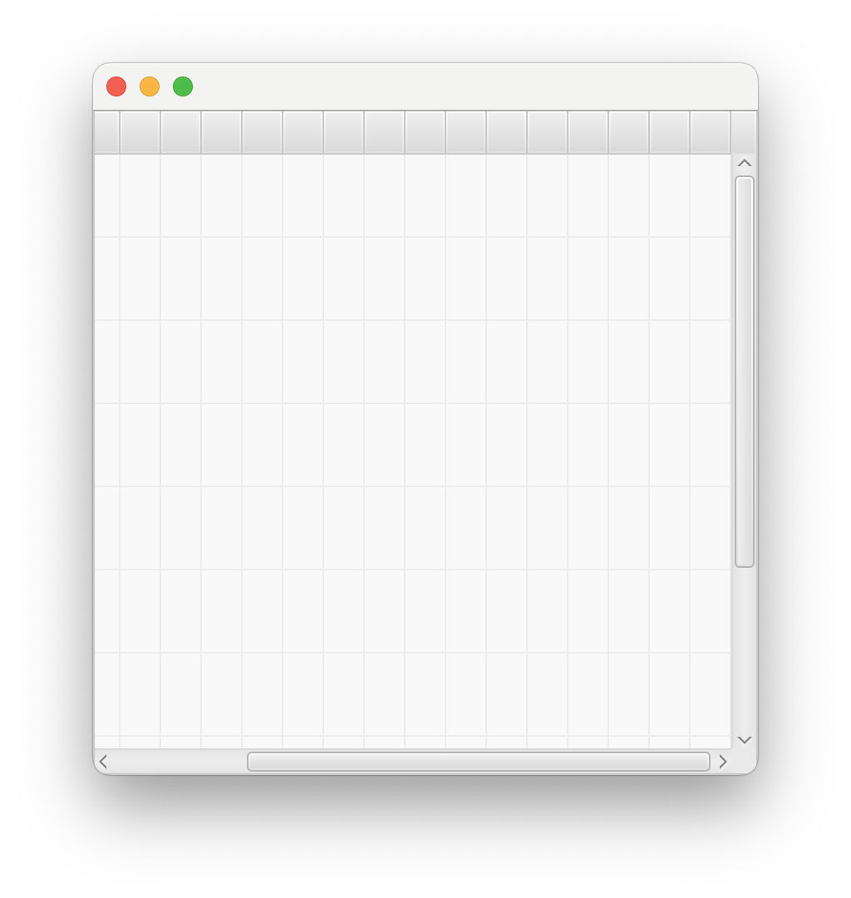Minimize the window with the yellow button
Screen dimensions: 851x898
[x=150, y=86]
